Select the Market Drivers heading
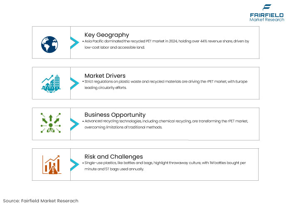This screenshot has height=204, width=291. [x=105, y=76]
